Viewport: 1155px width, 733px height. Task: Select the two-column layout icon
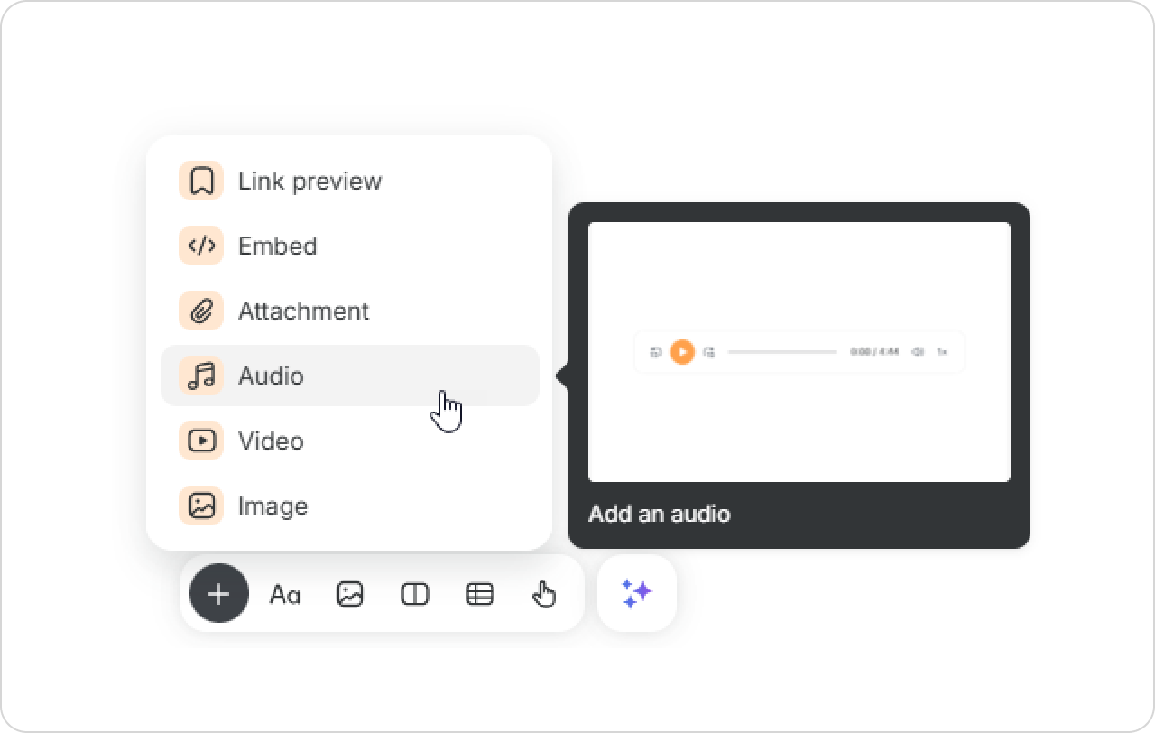click(x=415, y=594)
